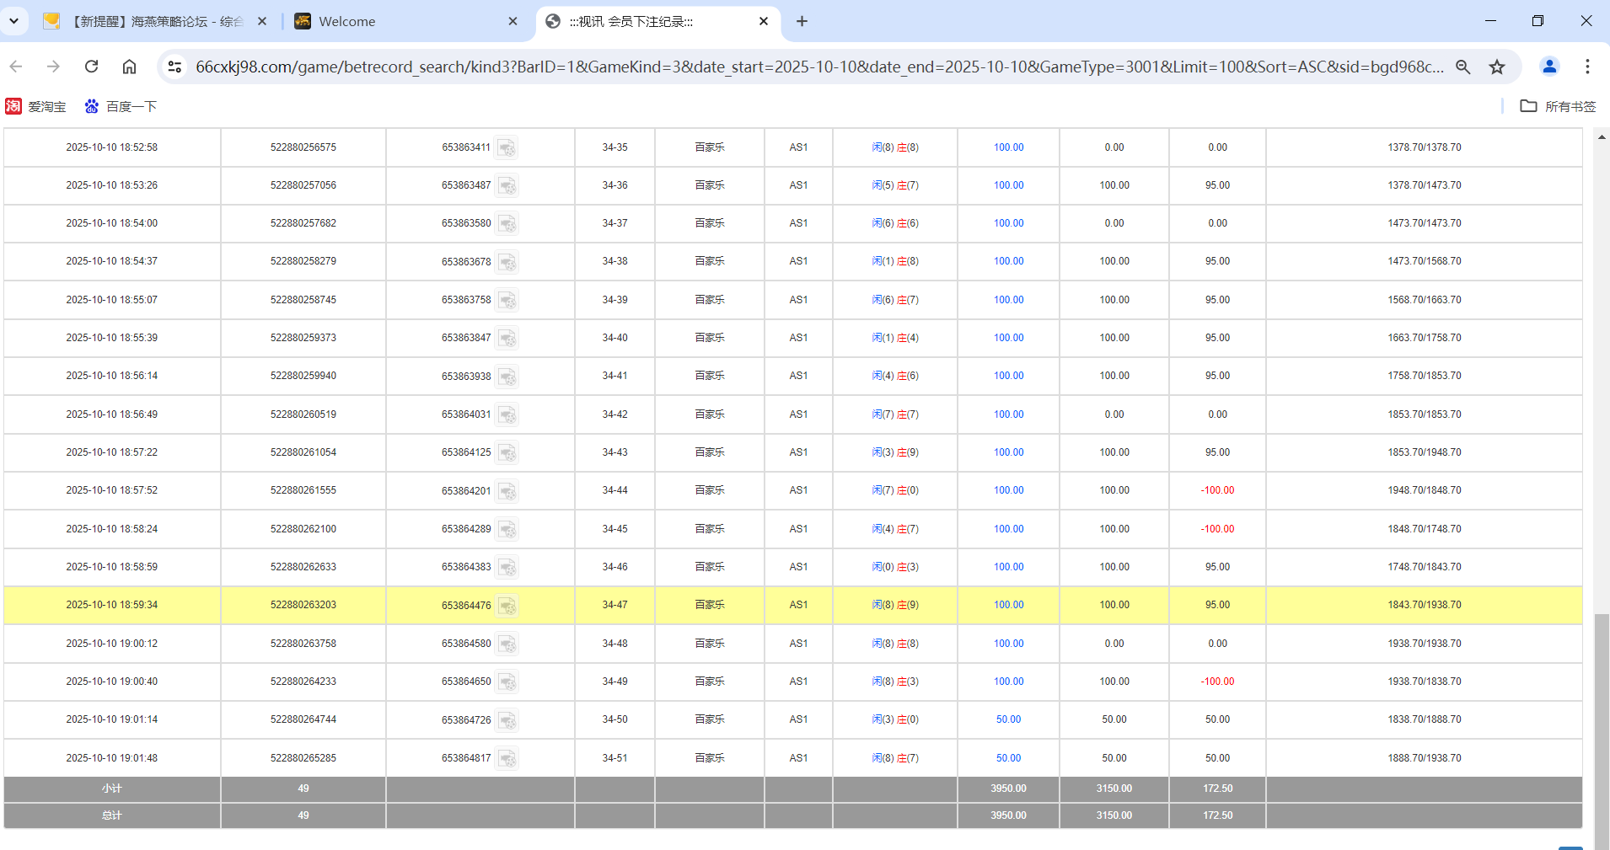Switch to the 海燕策略论坛 tab
Viewport: 1610px width, 850px height.
coord(152,21)
